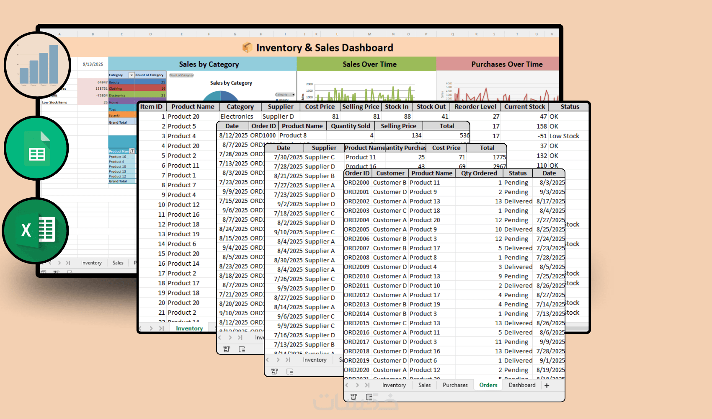
Task: Open the Category pivot filter dropdown
Action: [132, 75]
